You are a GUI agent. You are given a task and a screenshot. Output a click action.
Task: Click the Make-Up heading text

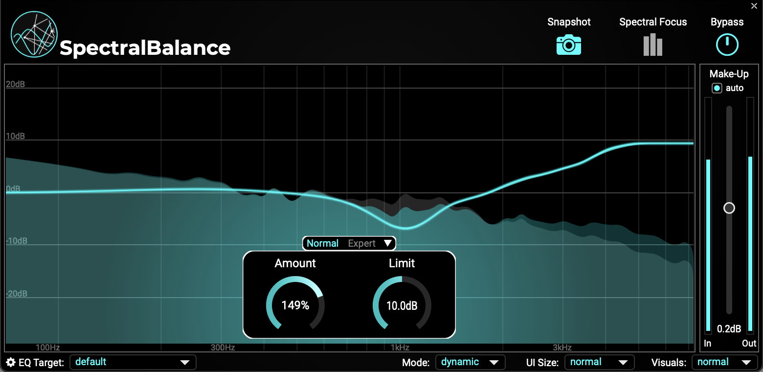729,74
